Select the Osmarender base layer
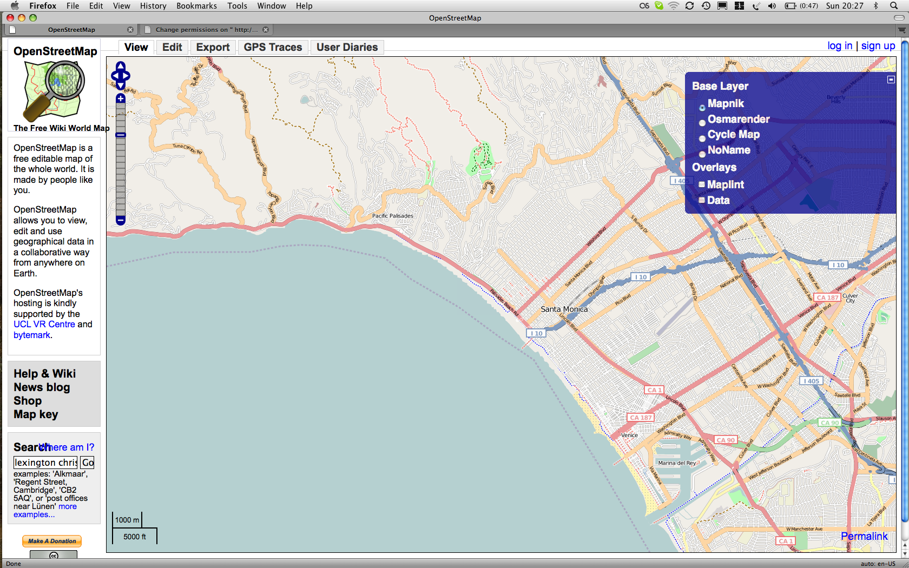The image size is (909, 568). (702, 123)
